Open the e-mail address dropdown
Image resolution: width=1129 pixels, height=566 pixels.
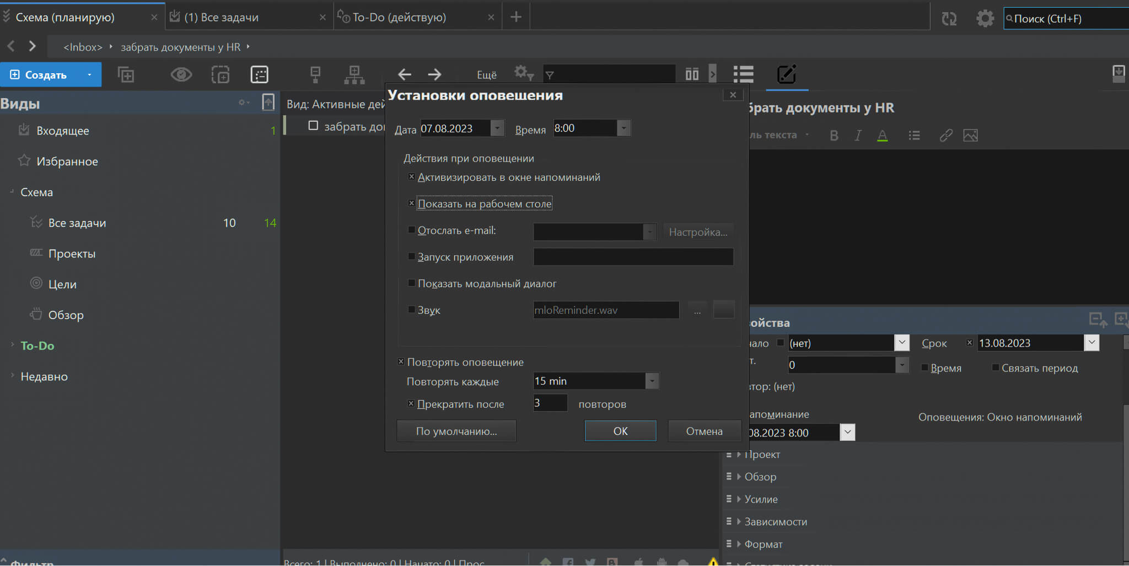(x=650, y=231)
